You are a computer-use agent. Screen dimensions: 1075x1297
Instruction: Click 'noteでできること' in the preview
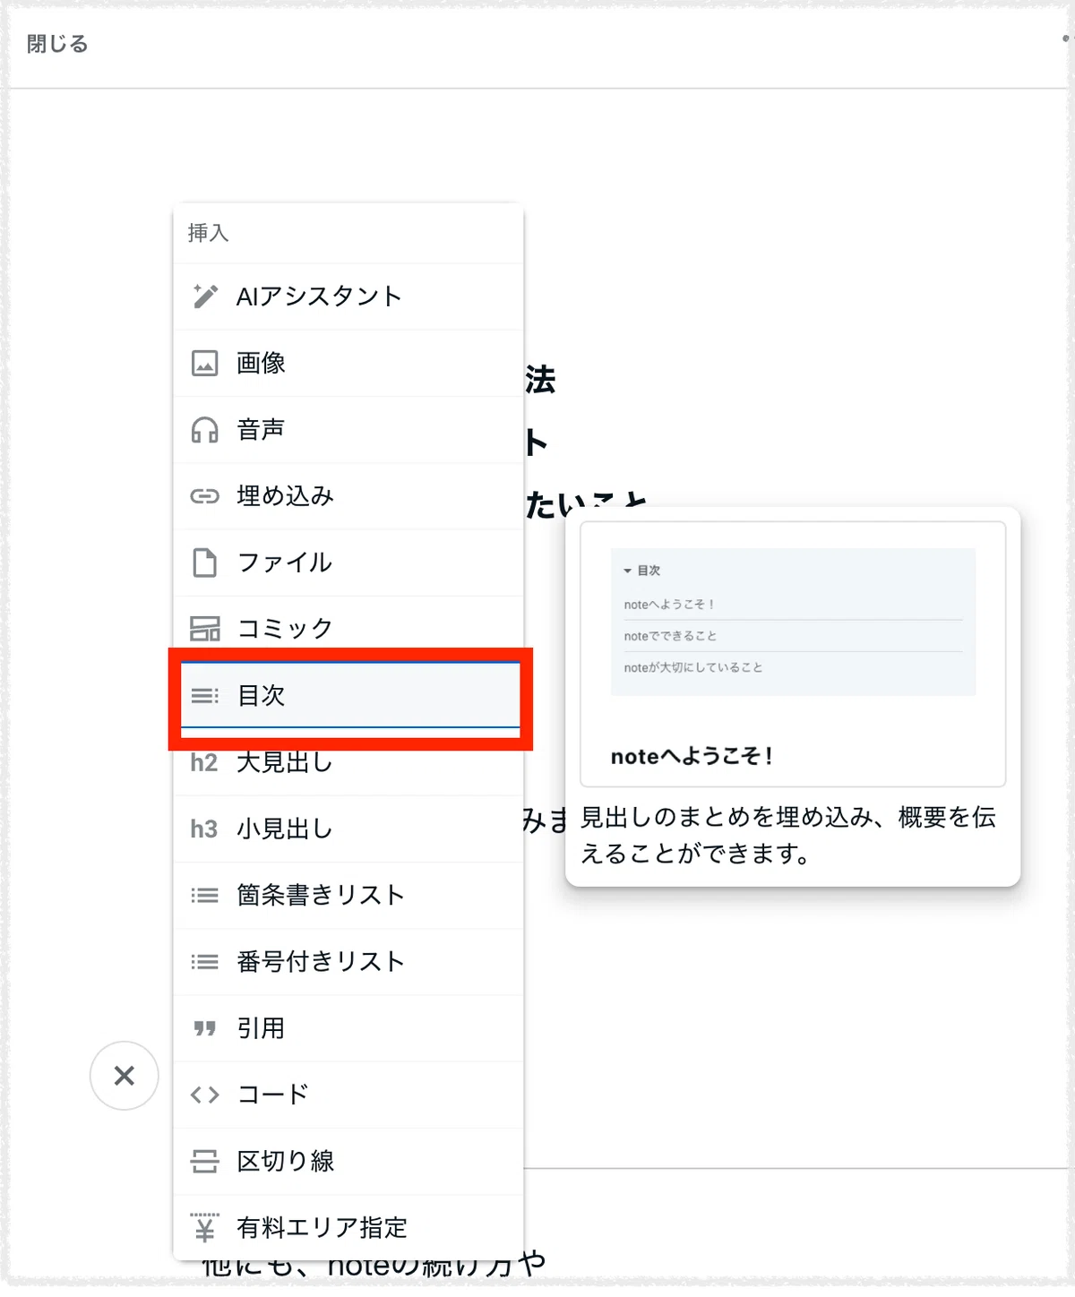(x=671, y=636)
